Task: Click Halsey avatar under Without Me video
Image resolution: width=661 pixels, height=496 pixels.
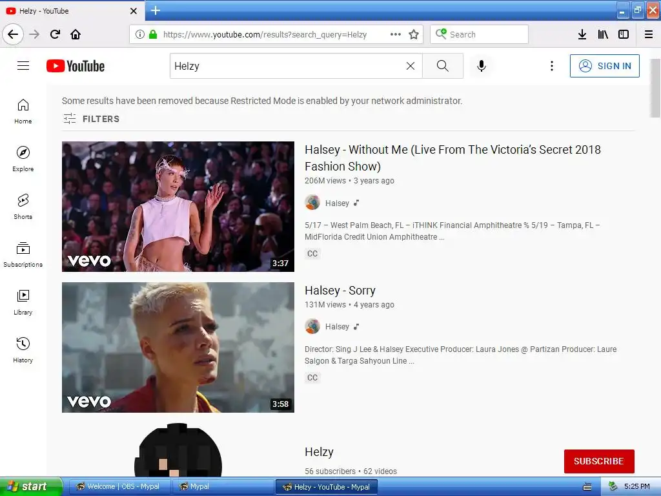Action: 312,202
